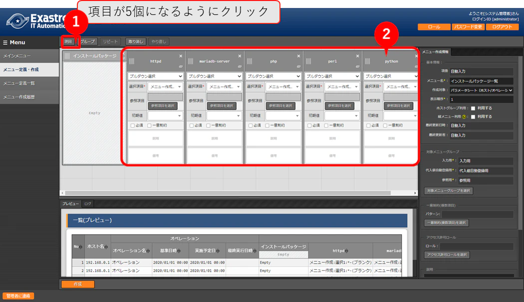Sort preview table by ホスト名 icon

(106, 247)
